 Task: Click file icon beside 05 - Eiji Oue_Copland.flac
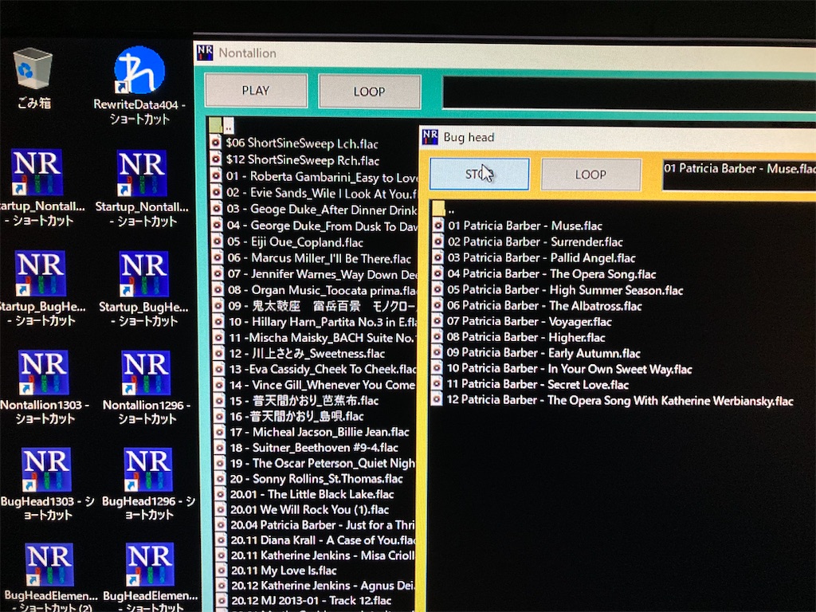tap(217, 241)
